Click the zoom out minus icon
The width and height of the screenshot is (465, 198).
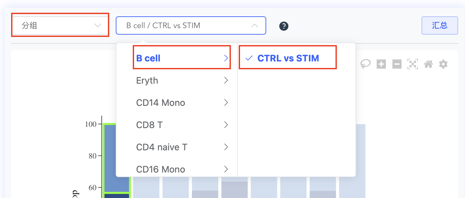[397, 64]
